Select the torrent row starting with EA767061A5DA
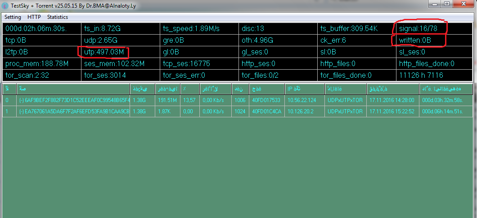 pyautogui.click(x=74, y=111)
